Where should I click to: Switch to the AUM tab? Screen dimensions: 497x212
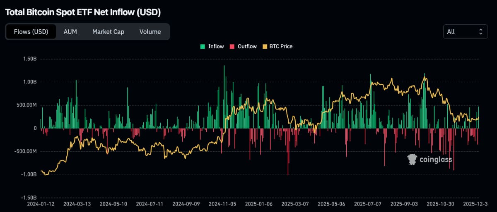click(70, 31)
